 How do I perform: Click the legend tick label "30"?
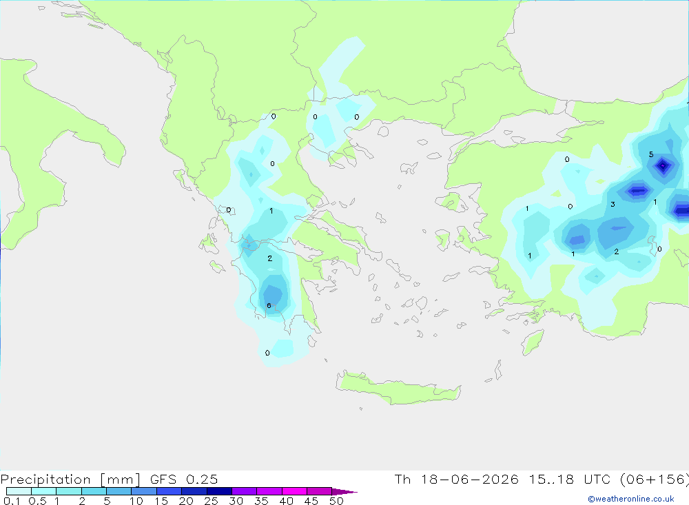click(x=236, y=501)
